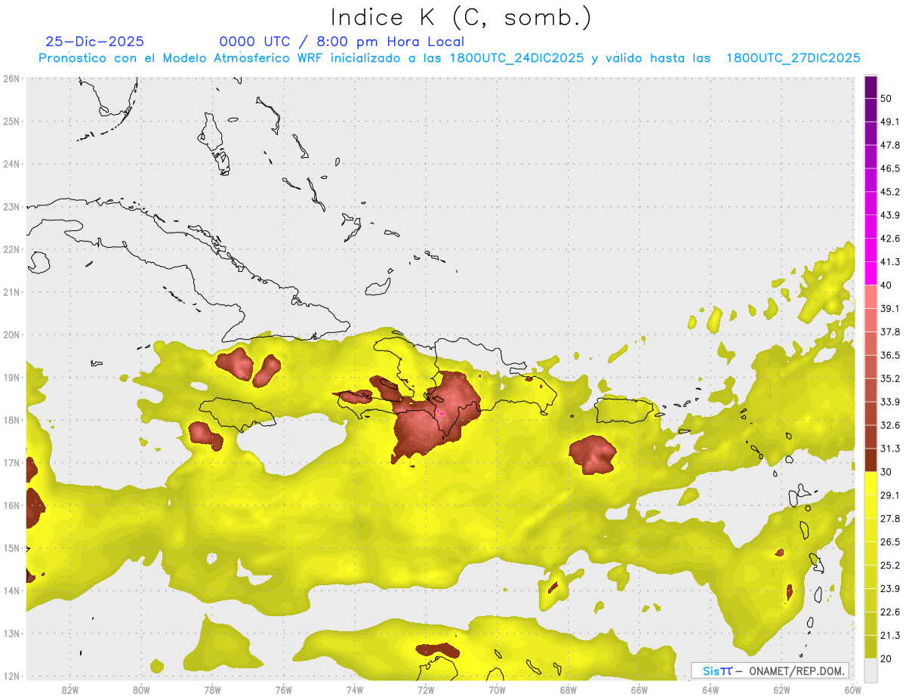Click the colorbar value '29.1'
Viewport: 906px width, 700px height.
click(890, 495)
